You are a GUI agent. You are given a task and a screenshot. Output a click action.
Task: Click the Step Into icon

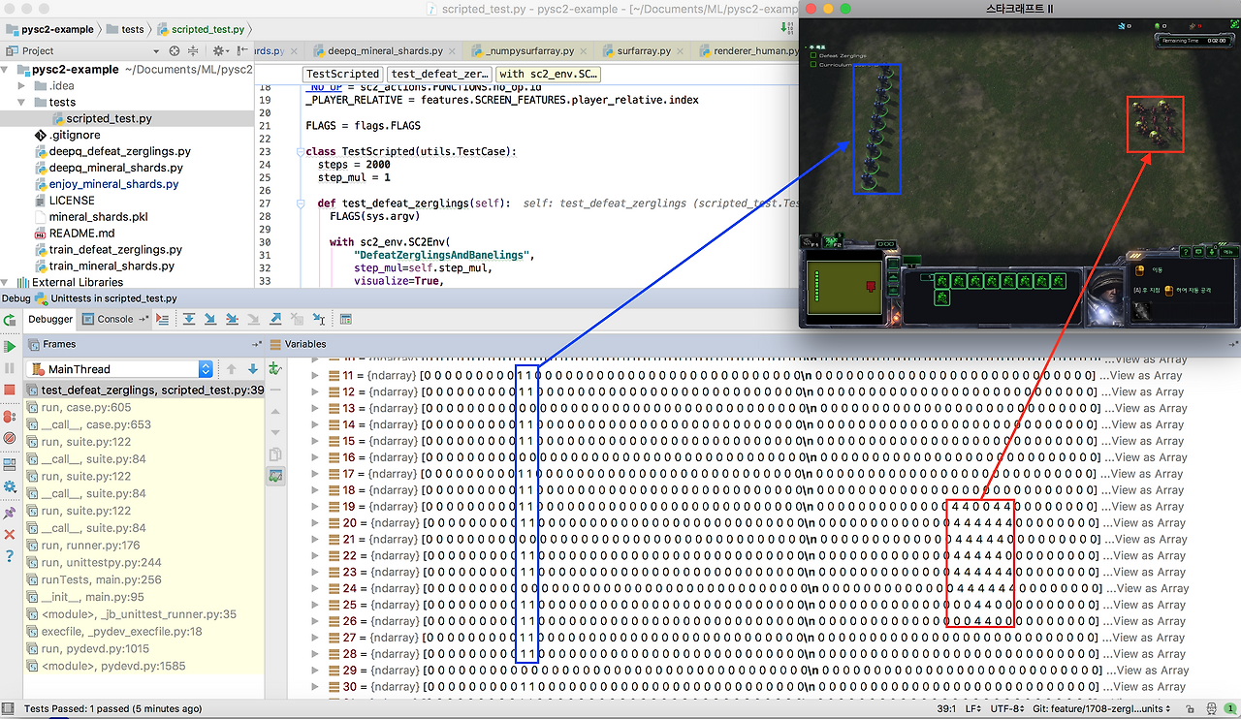[210, 319]
